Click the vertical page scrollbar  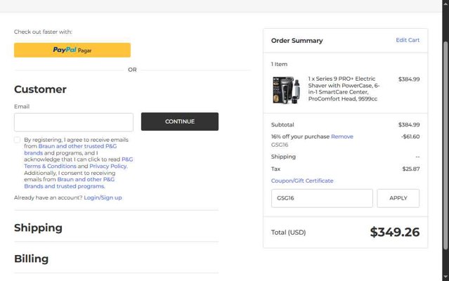(445, 146)
